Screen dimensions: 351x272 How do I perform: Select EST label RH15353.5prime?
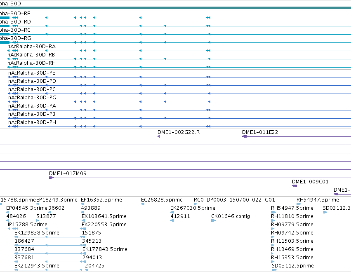[x=292, y=258]
